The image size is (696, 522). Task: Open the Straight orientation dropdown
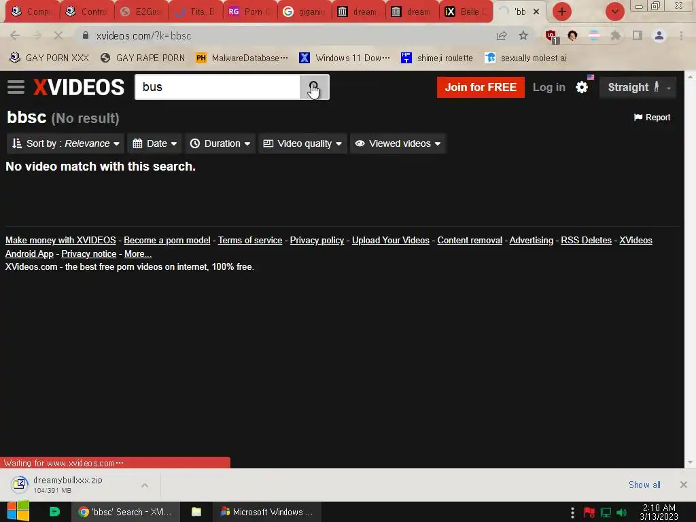638,87
